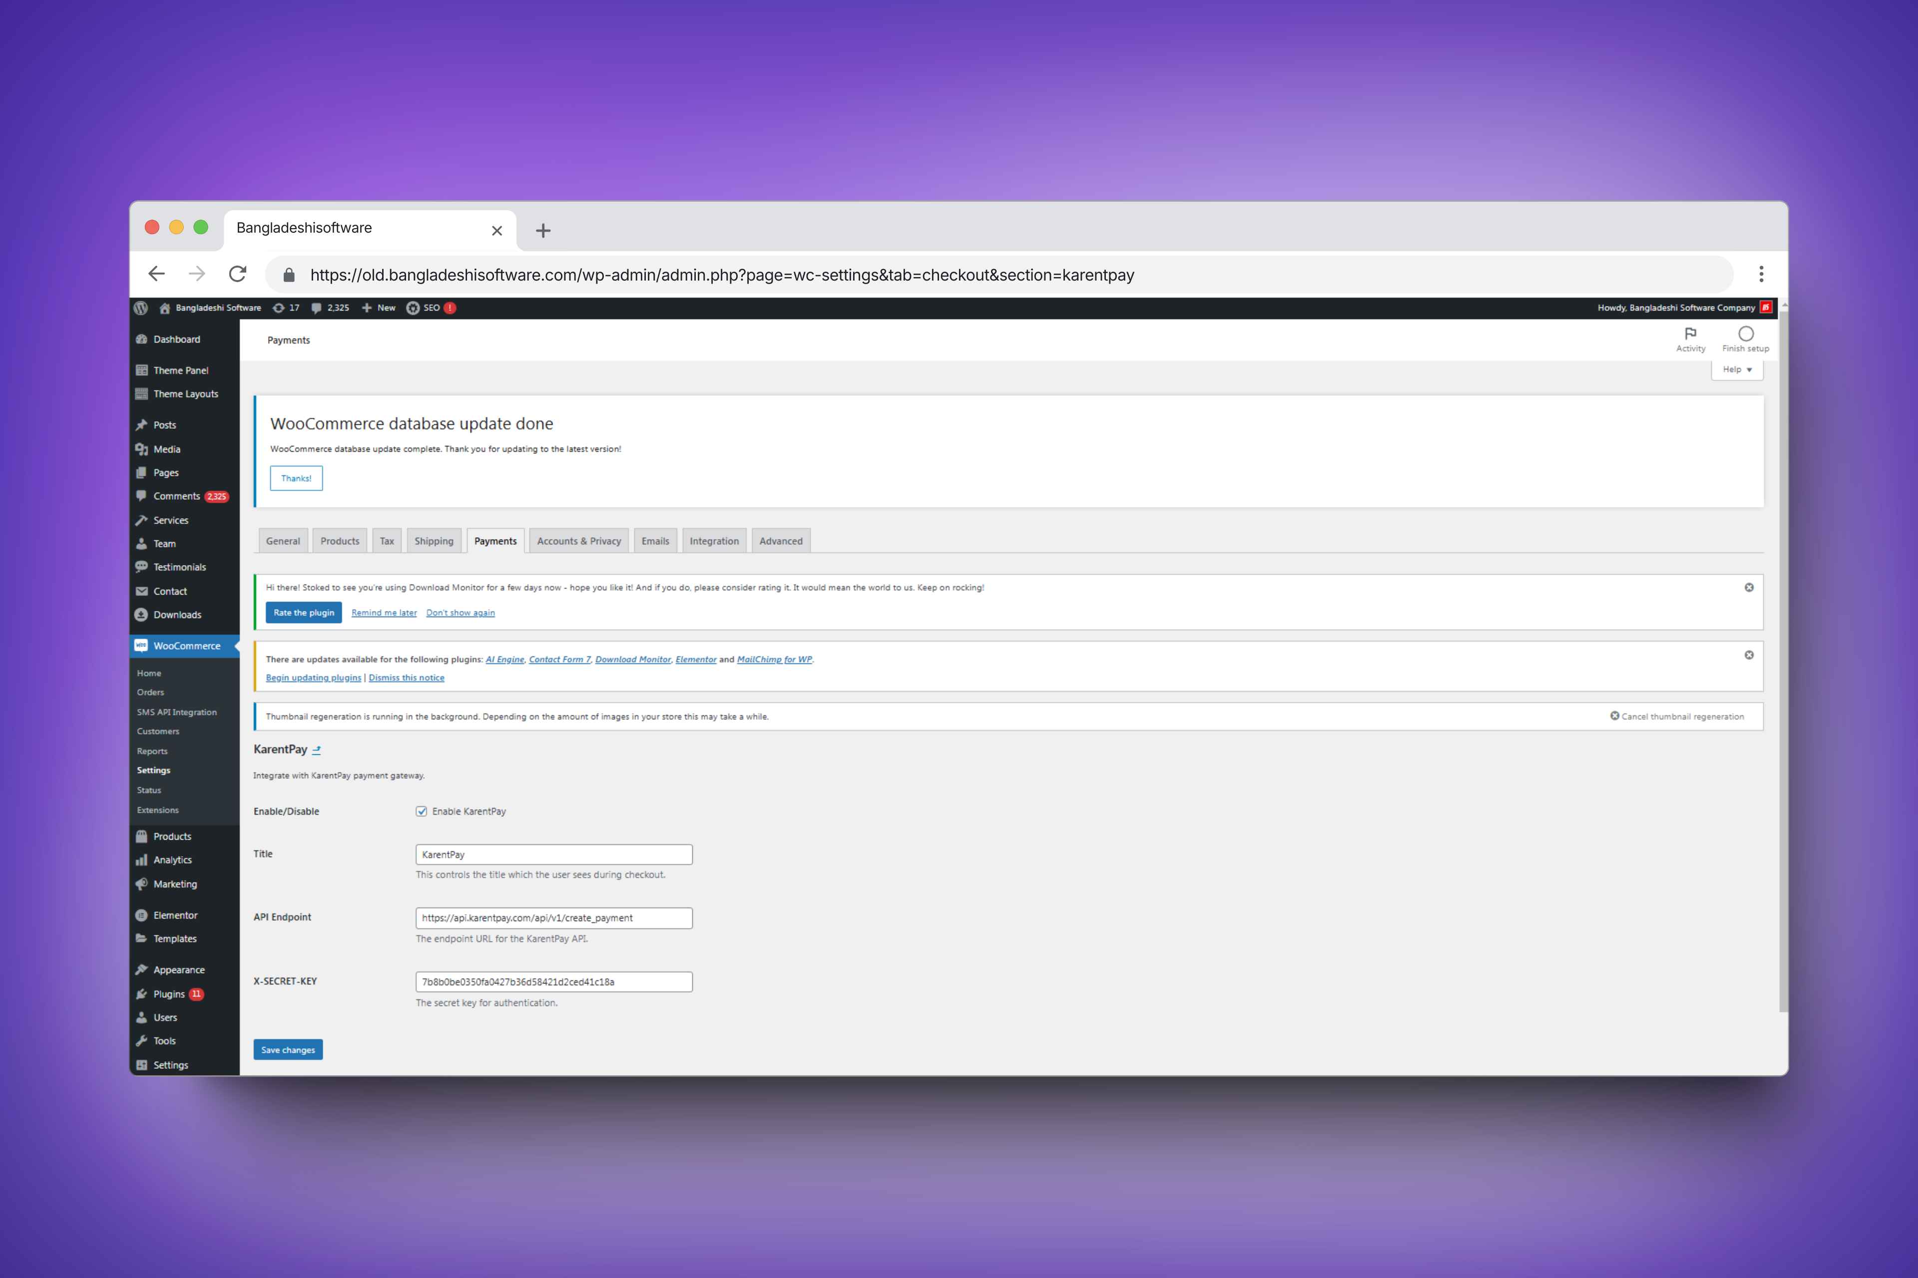Open the AI Engine plugin link

coord(505,659)
